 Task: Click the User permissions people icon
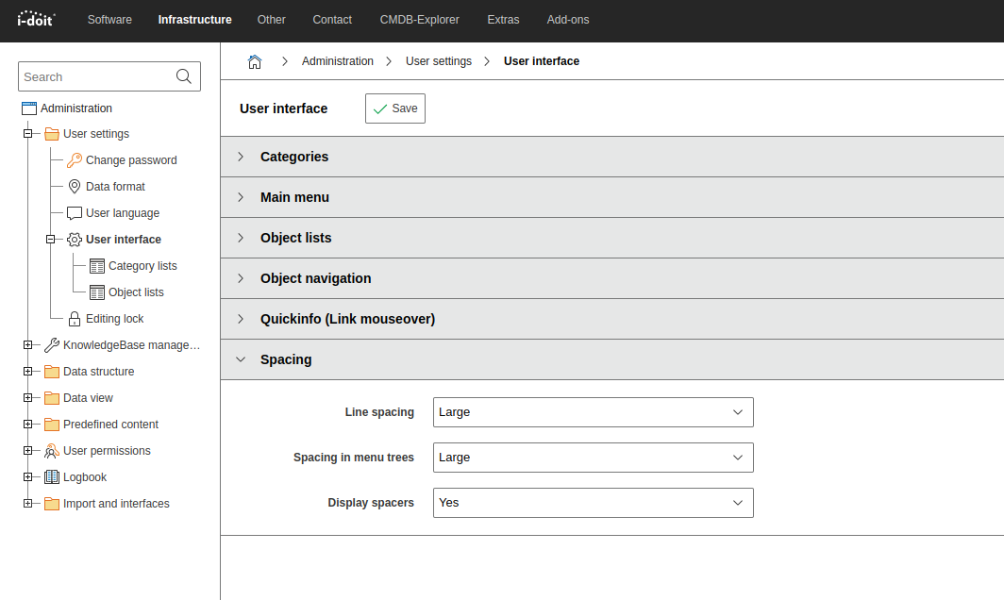point(52,451)
